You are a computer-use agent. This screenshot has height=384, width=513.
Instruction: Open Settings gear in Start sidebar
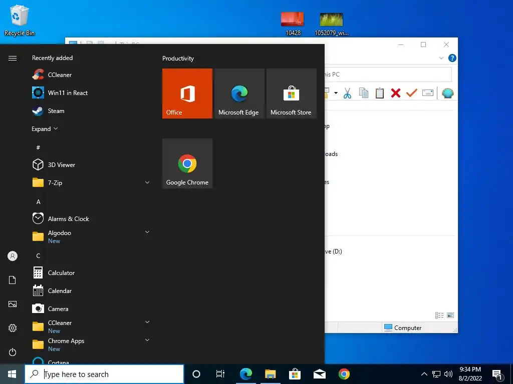tap(13, 328)
